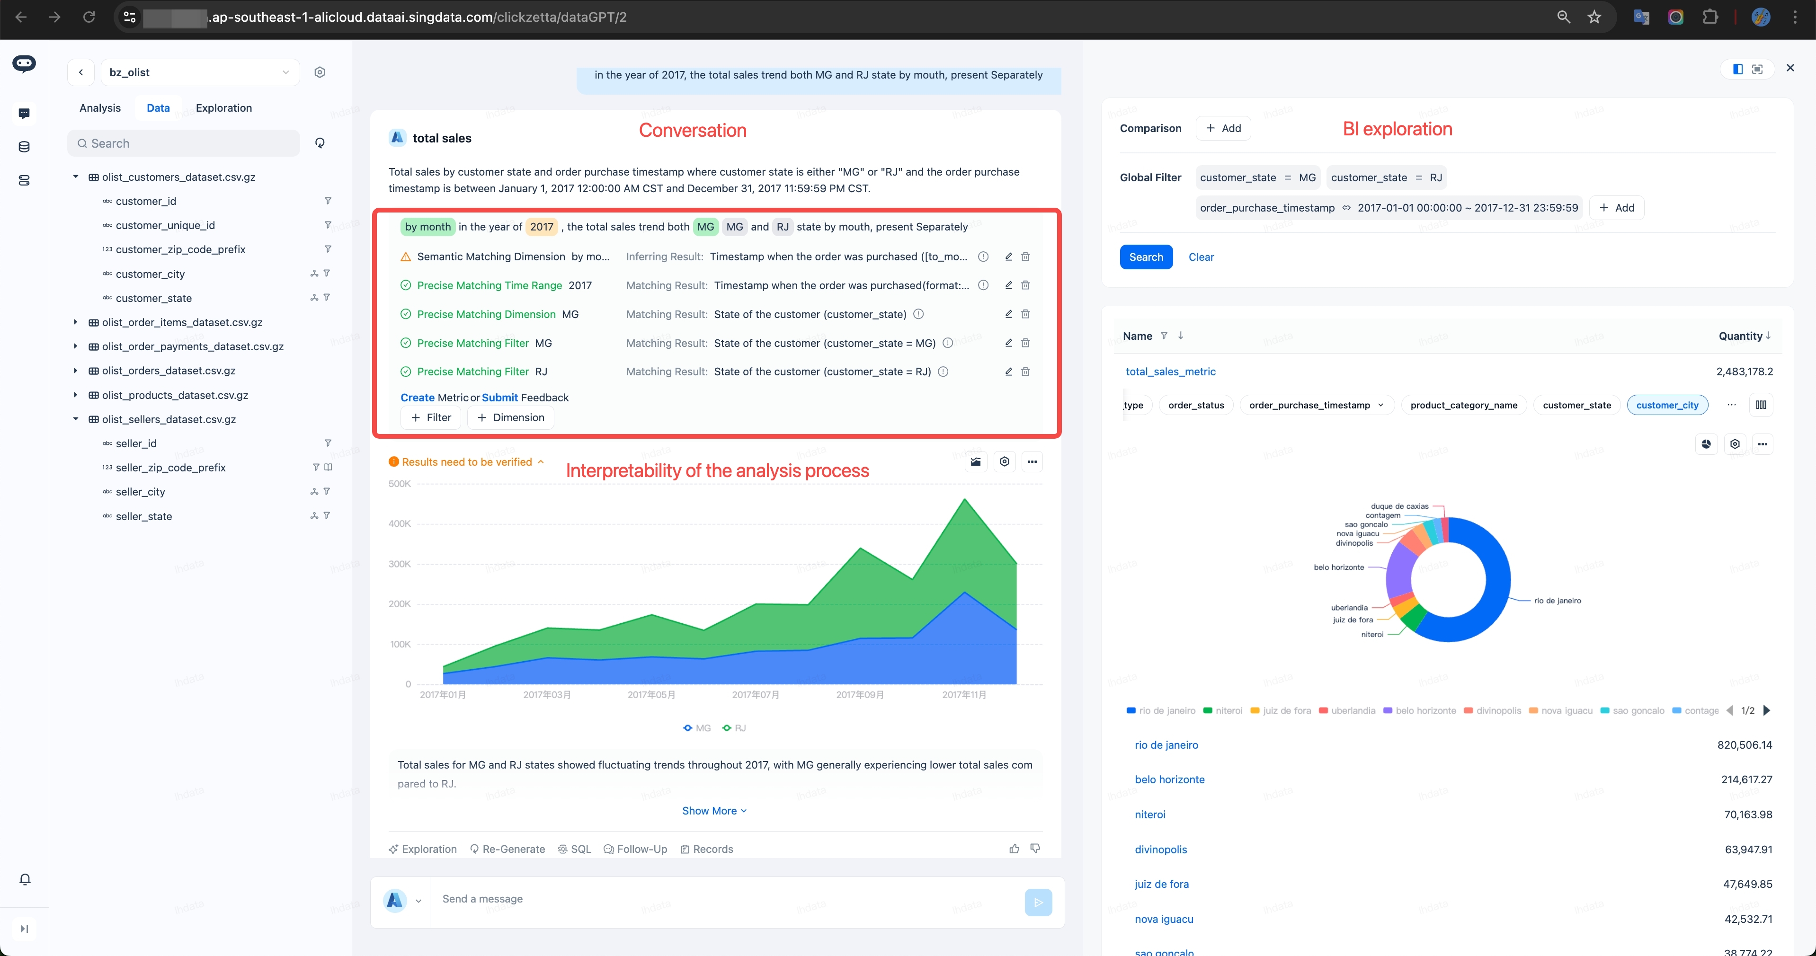Switch to the Analysis tab
Screen dimensions: 1816x956
coord(100,108)
